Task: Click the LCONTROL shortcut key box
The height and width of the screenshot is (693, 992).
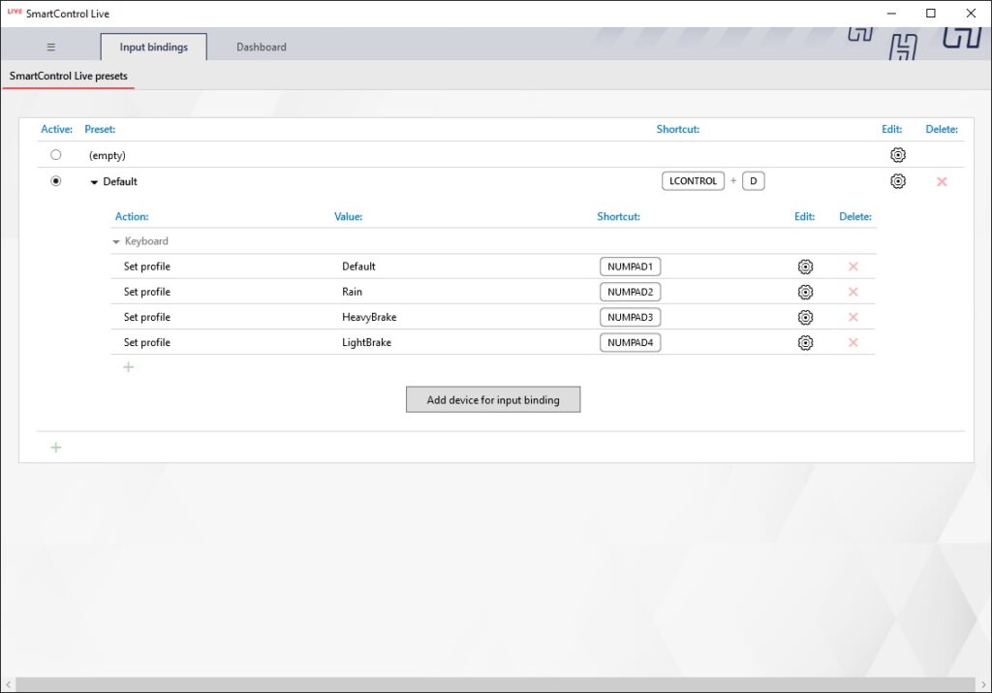Action: 693,181
